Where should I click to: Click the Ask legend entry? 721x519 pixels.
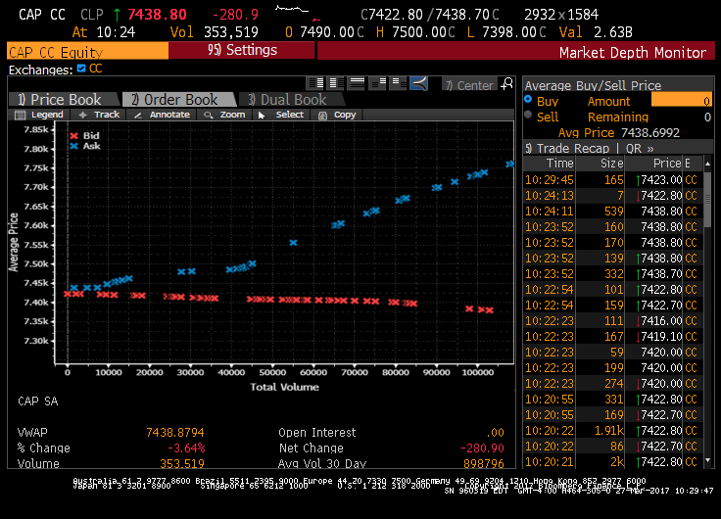[84, 146]
